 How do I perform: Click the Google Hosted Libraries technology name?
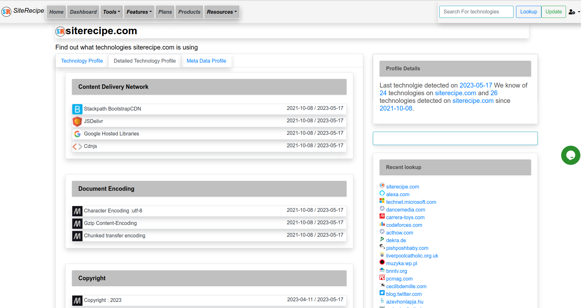point(112,134)
